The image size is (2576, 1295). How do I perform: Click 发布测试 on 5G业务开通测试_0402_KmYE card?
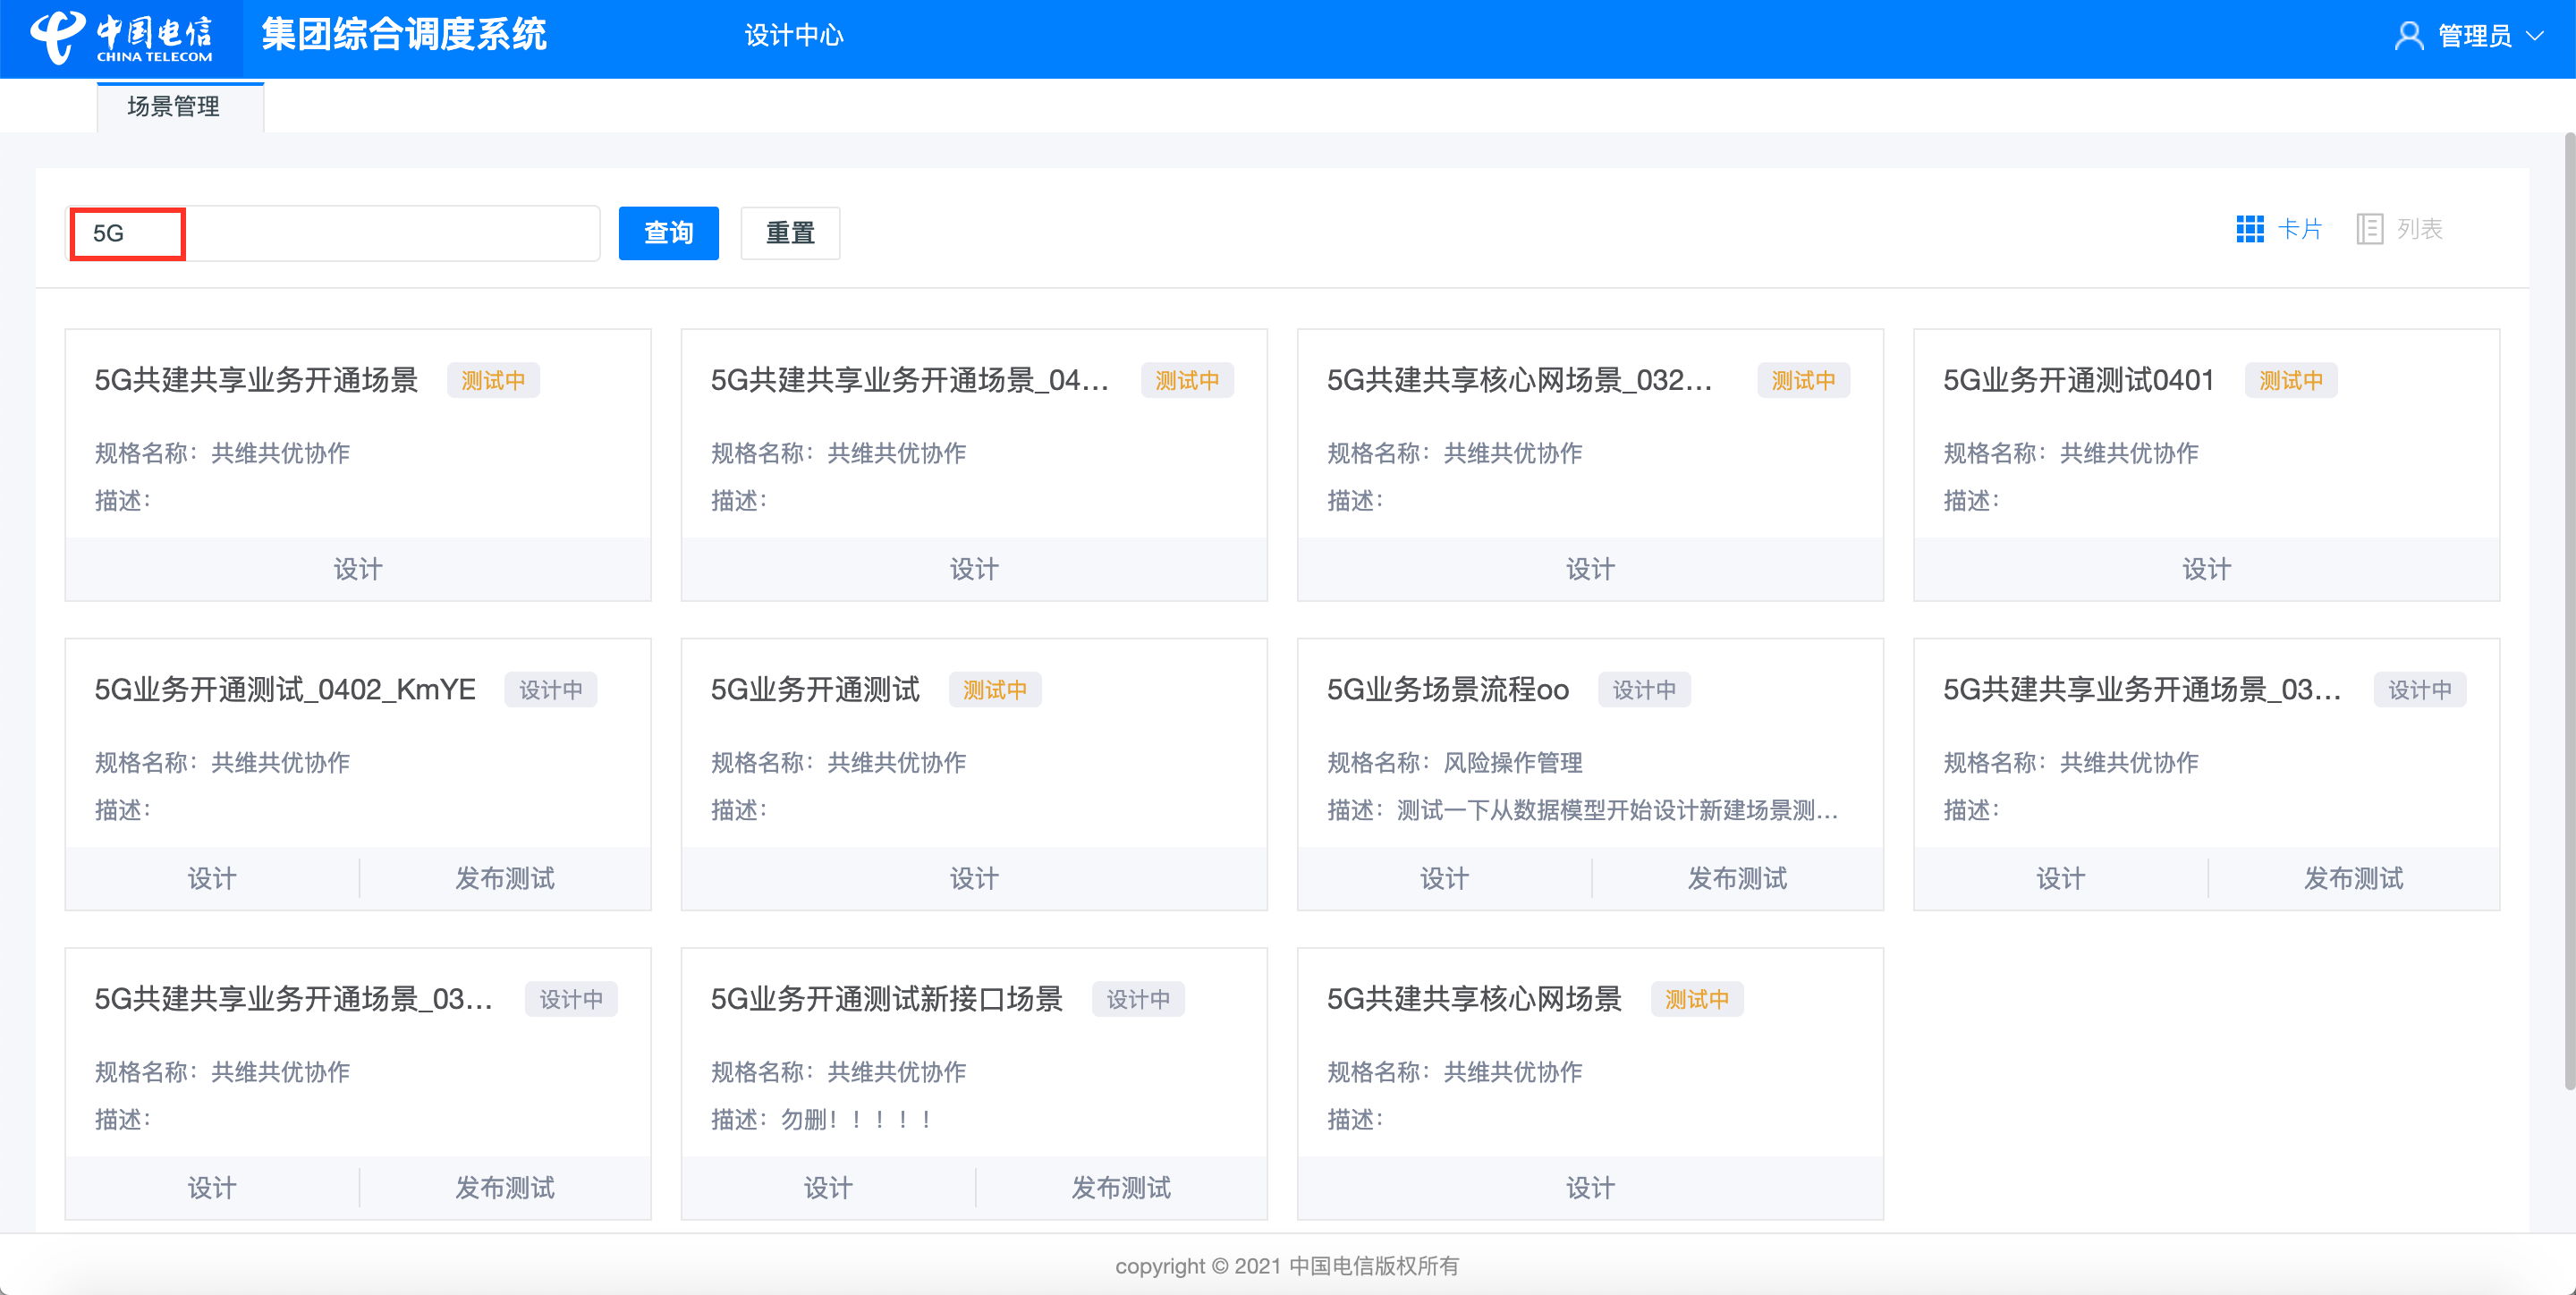coord(505,878)
